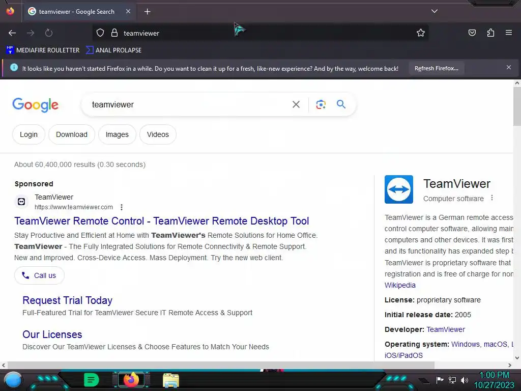Screen dimensions: 521x391
Task: Open the MEDIAFIRE ROULETTER bookmark
Action: coord(43,50)
